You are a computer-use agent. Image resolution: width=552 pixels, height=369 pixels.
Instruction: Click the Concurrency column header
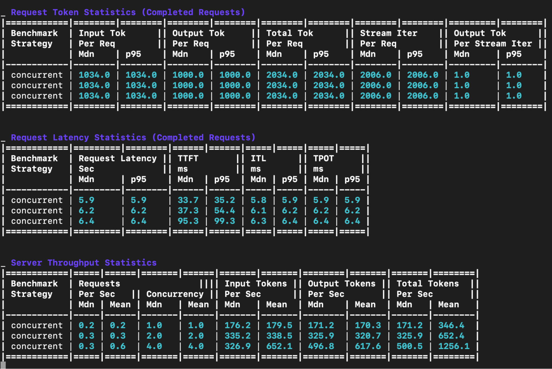click(175, 294)
